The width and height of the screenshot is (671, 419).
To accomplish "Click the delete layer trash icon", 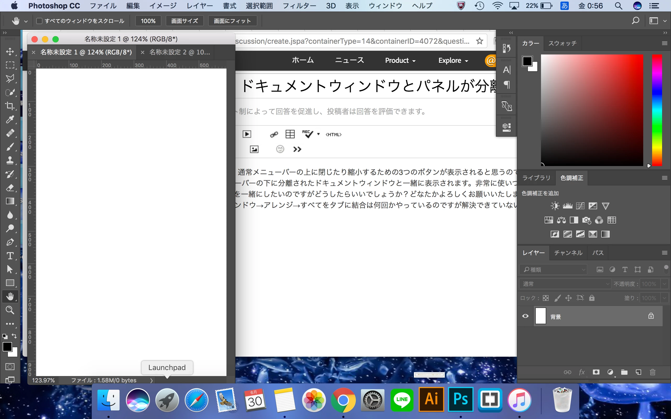I will point(652,372).
